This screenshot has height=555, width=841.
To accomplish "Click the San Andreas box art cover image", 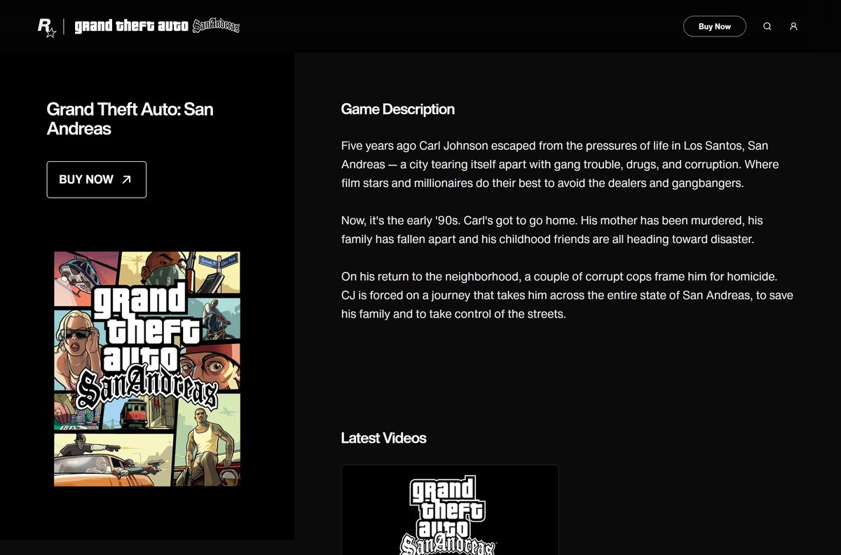I will (147, 369).
